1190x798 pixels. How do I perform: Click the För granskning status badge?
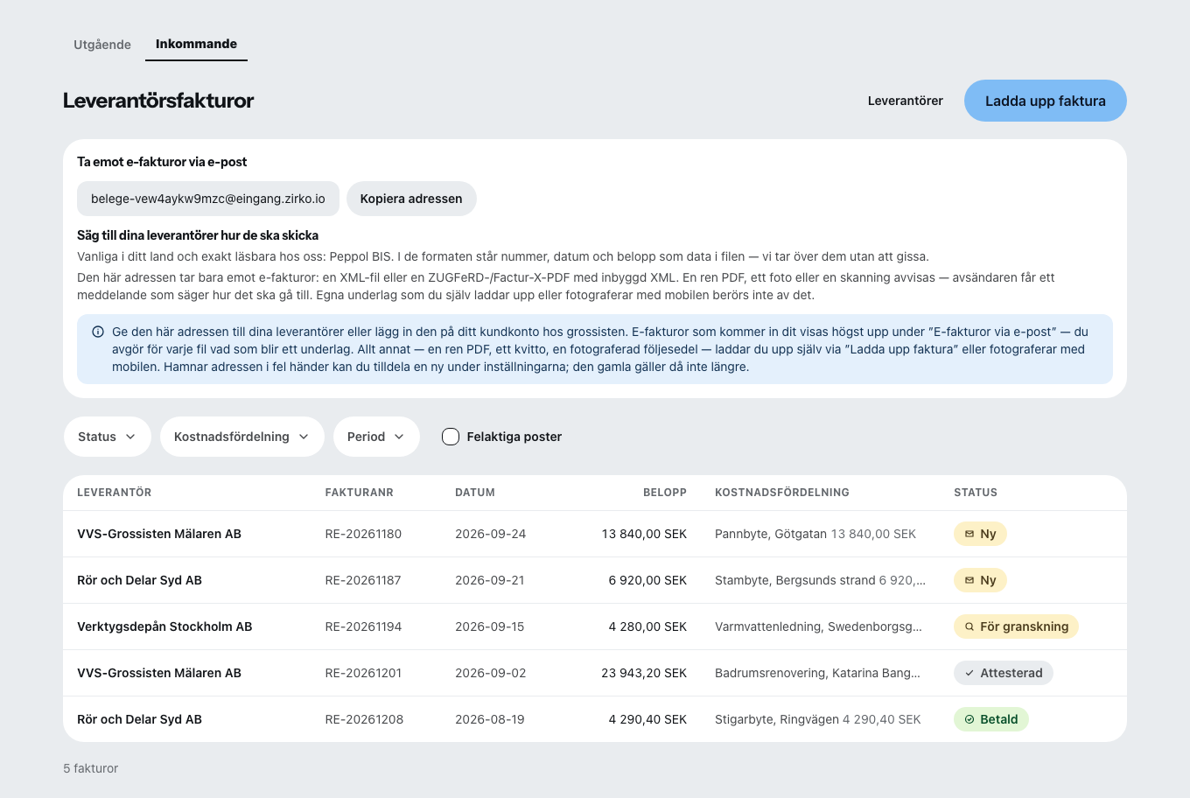tap(1016, 626)
